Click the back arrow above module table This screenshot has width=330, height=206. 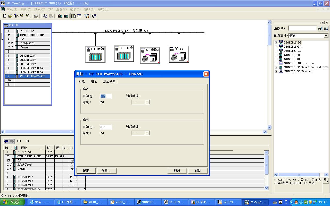click(x=6, y=141)
